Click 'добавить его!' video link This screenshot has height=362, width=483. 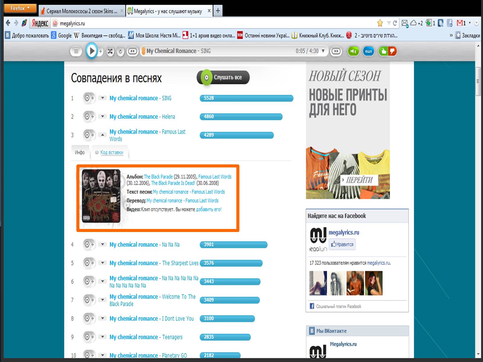209,209
